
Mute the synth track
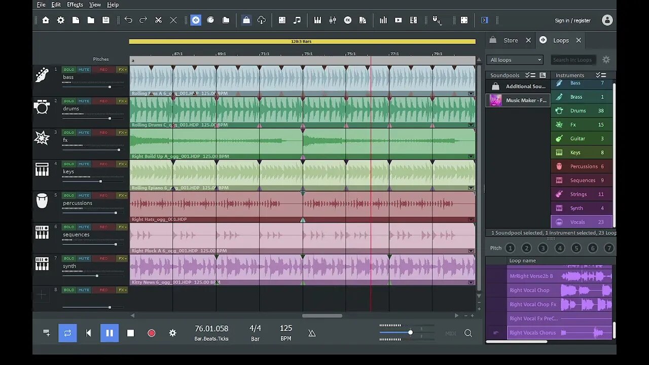[84, 258]
